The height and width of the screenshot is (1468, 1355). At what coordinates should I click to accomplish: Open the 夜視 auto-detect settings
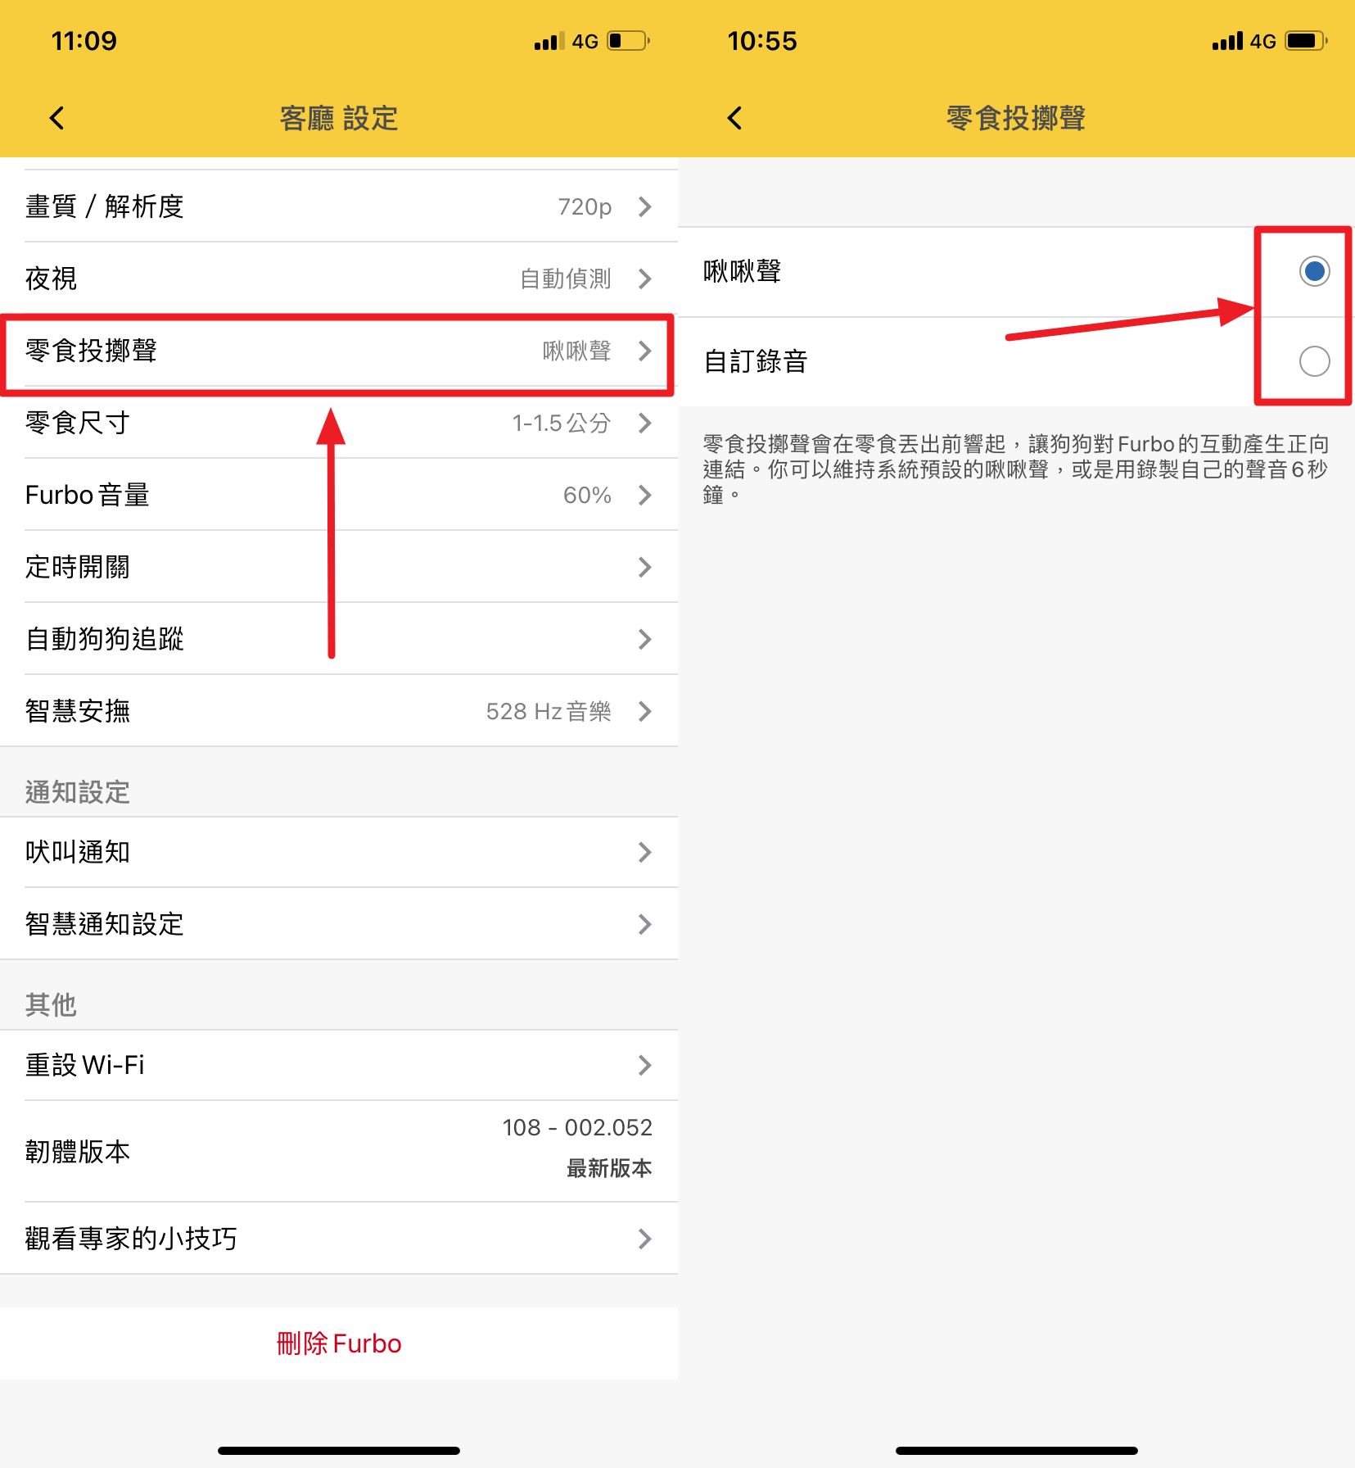pyautogui.click(x=339, y=279)
